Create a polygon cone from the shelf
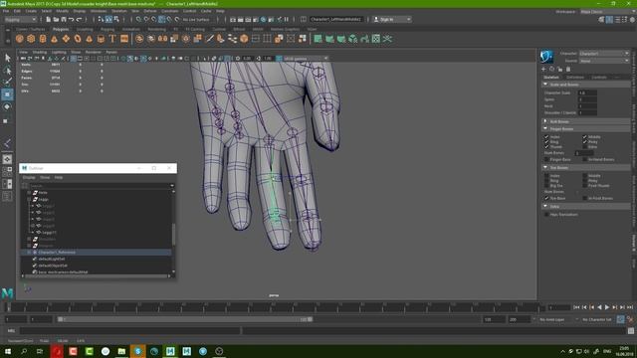637x358 pixels. (x=54, y=39)
